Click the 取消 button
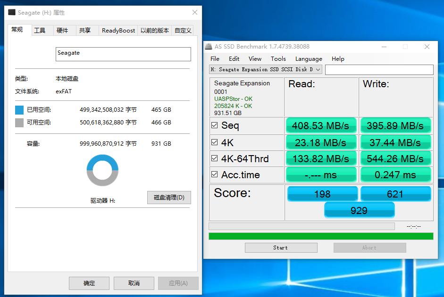Screen dimensions: 444x297 pos(134,283)
